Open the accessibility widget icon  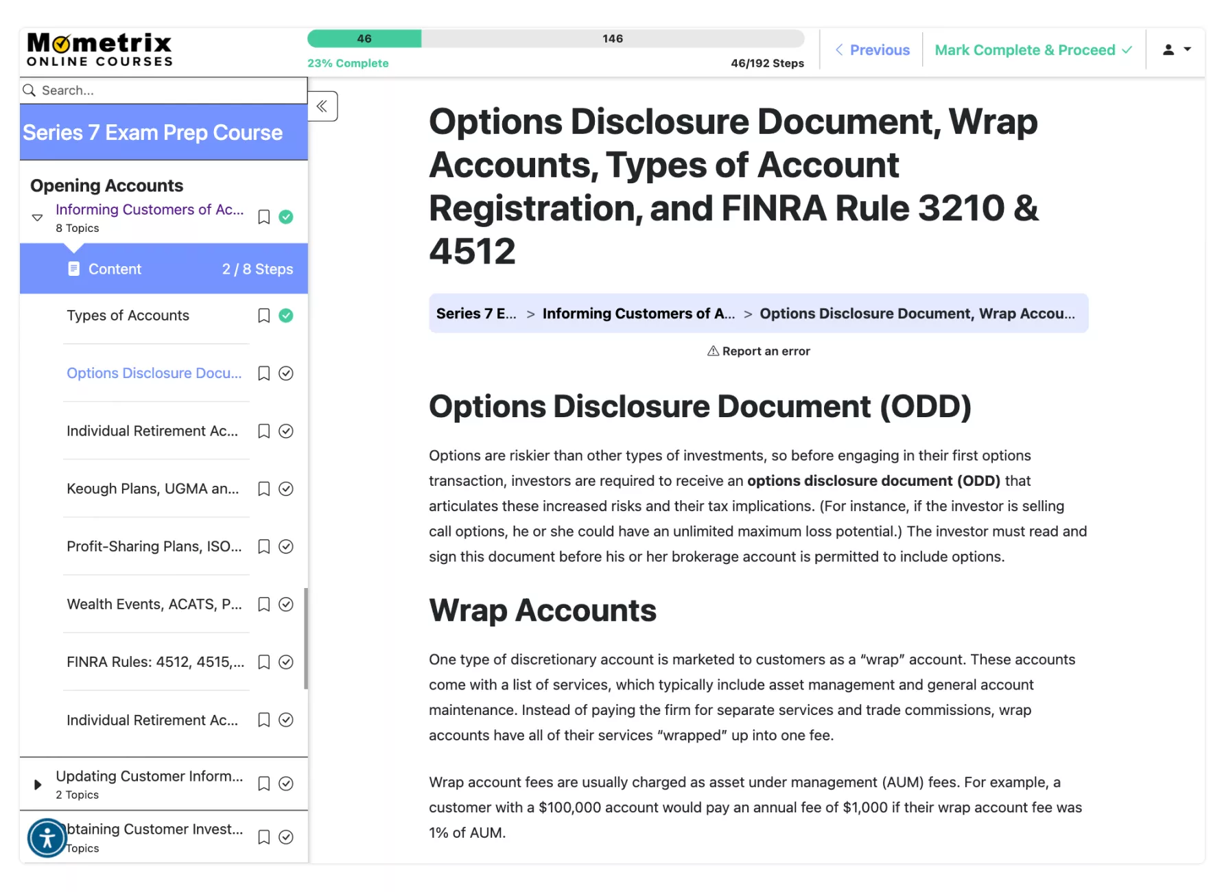(x=47, y=838)
